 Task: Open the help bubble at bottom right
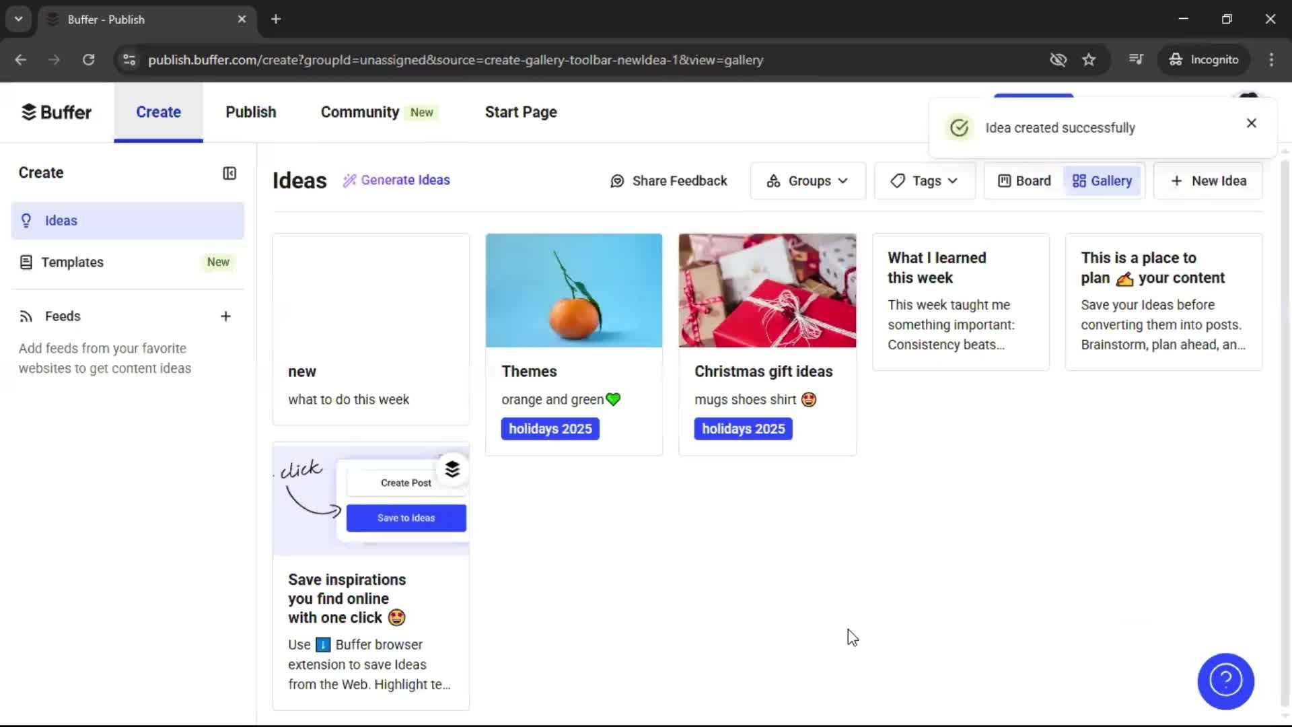[x=1225, y=681]
